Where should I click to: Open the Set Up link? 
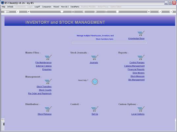click(95, 114)
